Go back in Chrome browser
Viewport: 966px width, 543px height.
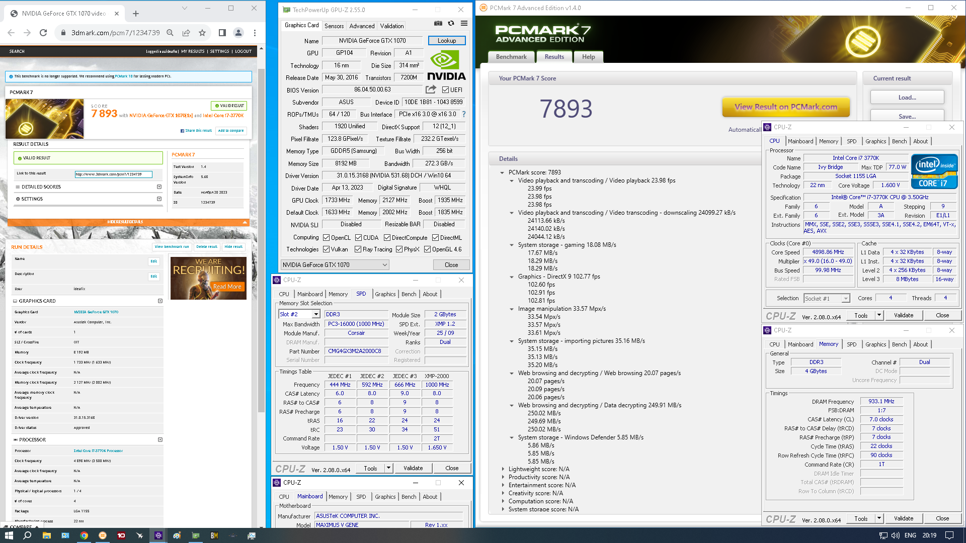pos(11,33)
